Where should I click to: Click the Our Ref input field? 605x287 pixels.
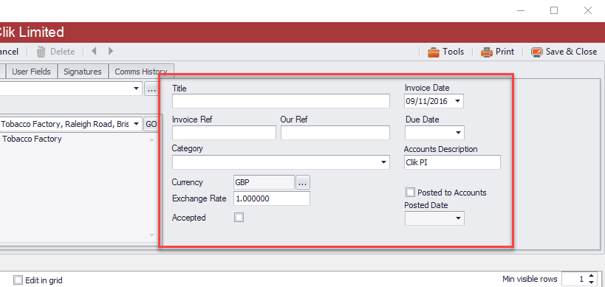coord(335,133)
